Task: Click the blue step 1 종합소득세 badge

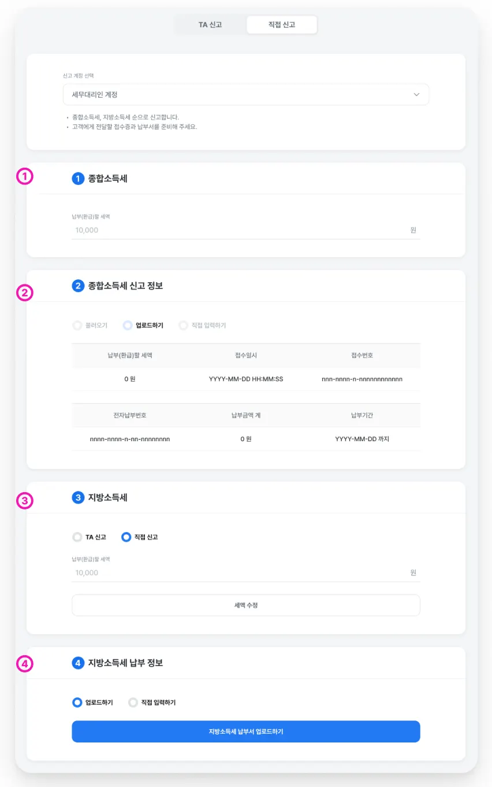Action: [x=78, y=179]
